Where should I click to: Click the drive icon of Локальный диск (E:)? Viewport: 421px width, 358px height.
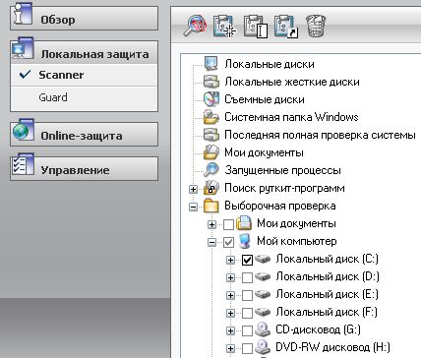263,294
